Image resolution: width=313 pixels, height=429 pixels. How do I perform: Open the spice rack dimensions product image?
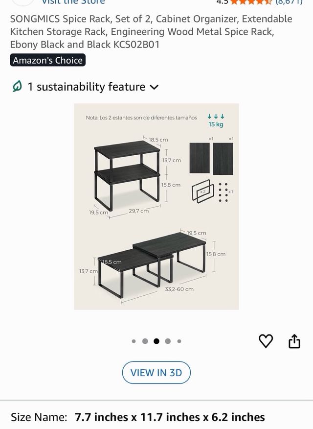(x=156, y=206)
